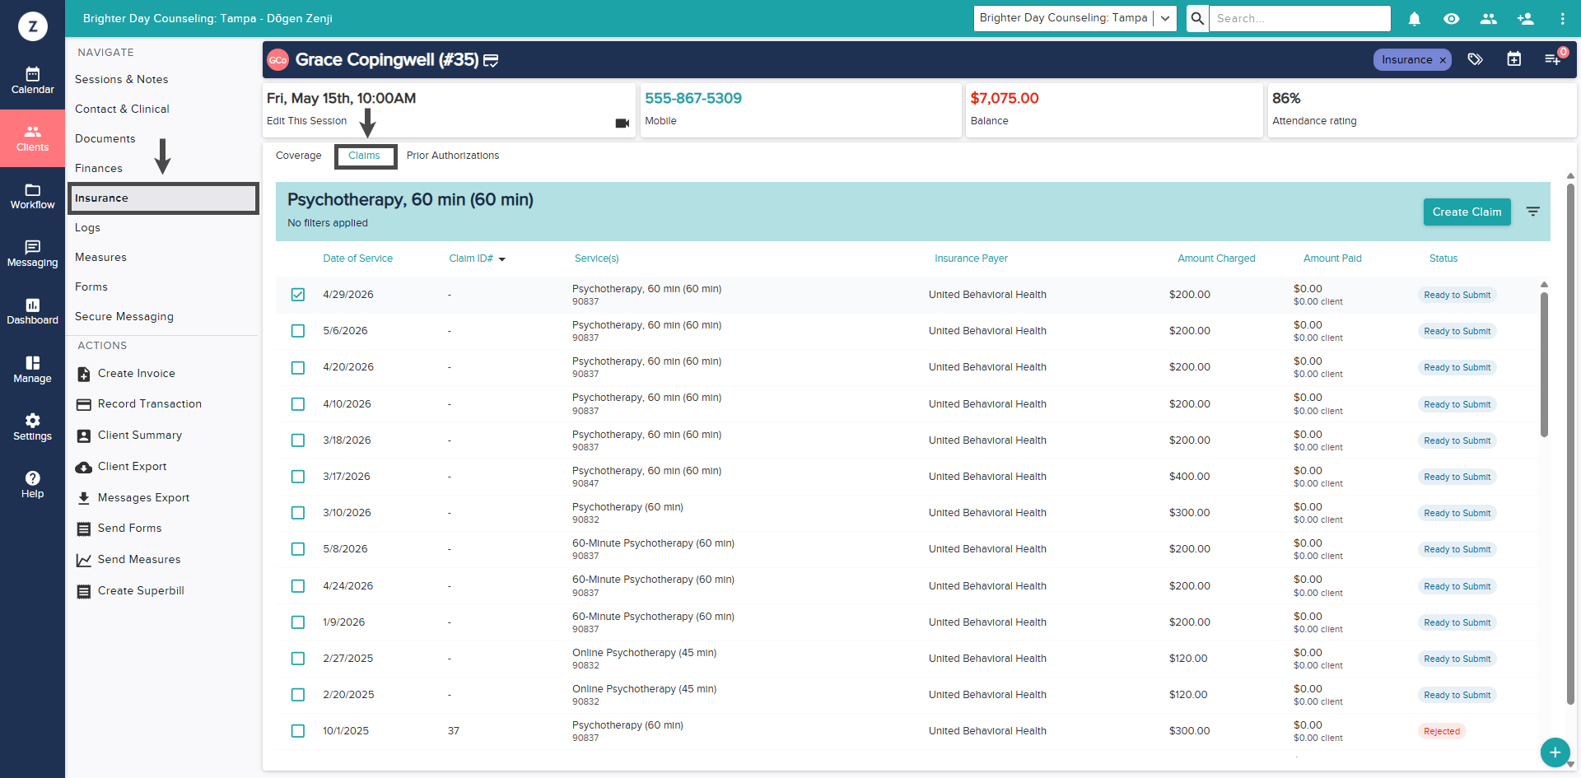Click the 555-867-5309 phone number
The height and width of the screenshot is (778, 1581).
click(x=693, y=98)
